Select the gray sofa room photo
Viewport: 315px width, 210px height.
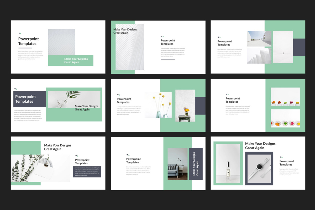click(x=178, y=164)
